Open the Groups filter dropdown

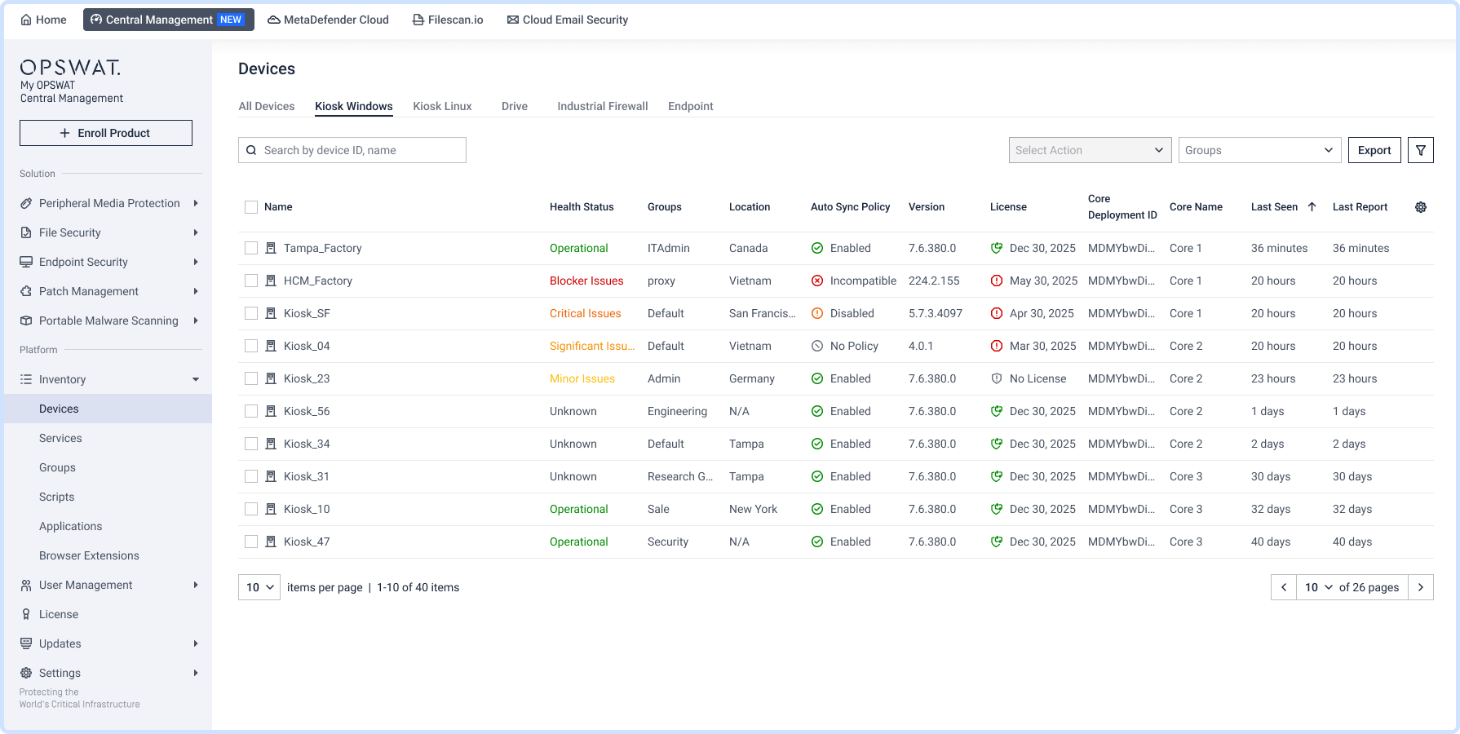[1259, 150]
